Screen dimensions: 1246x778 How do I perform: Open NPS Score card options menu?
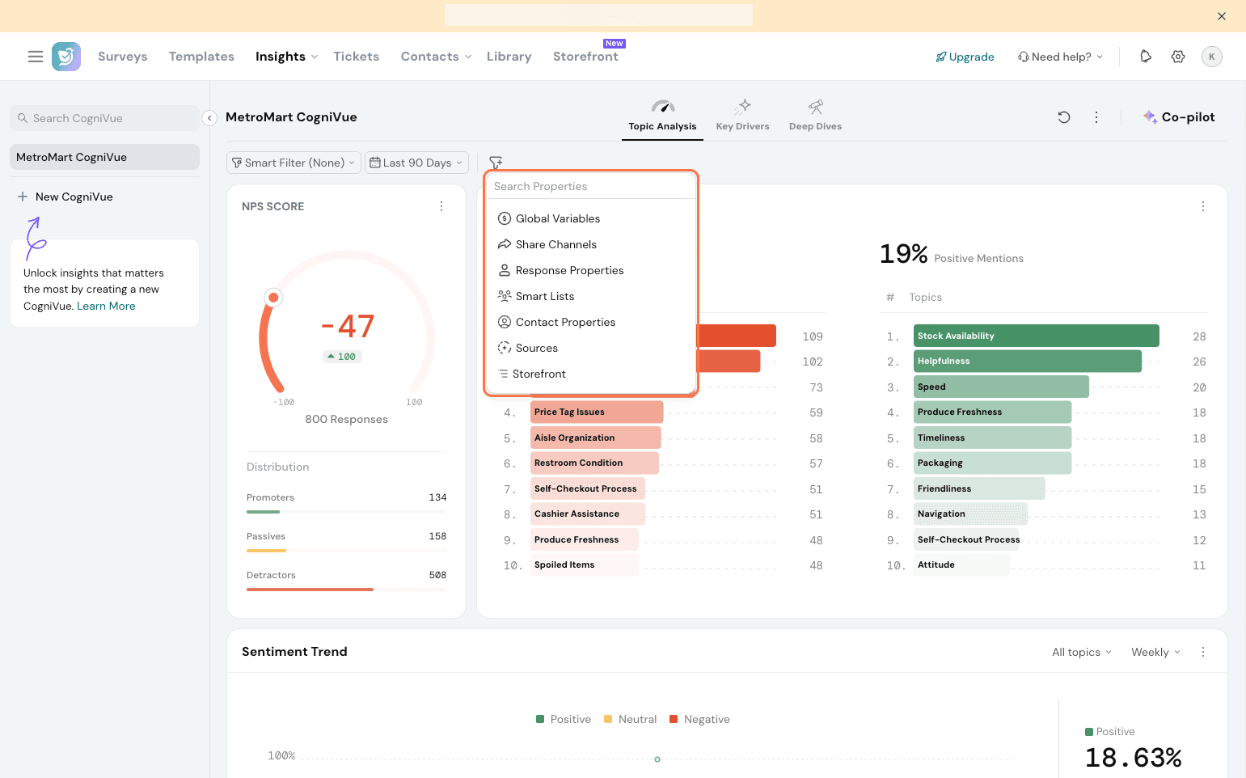[x=441, y=206]
